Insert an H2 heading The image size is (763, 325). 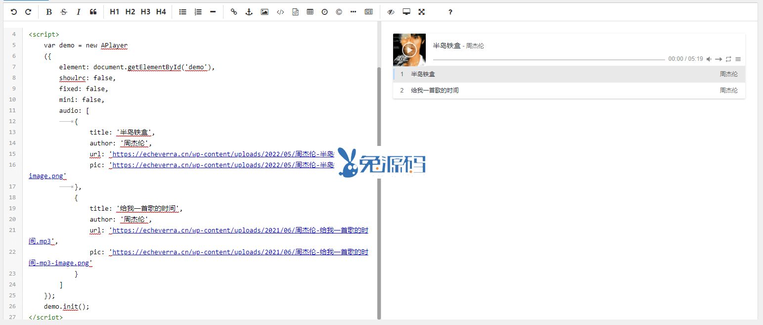click(x=130, y=12)
